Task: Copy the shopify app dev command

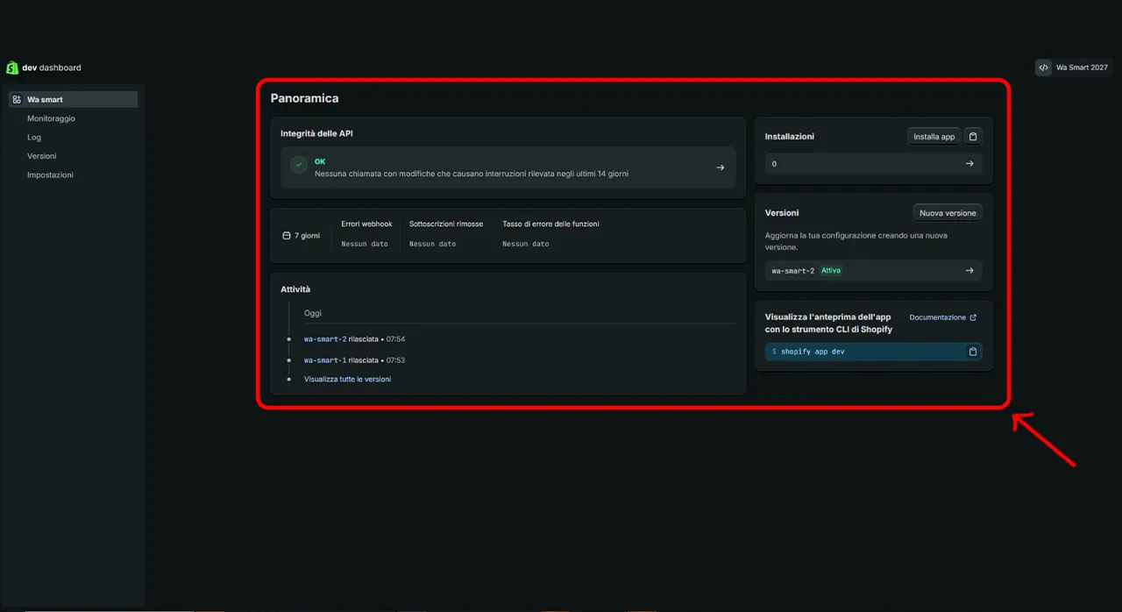Action: point(972,352)
